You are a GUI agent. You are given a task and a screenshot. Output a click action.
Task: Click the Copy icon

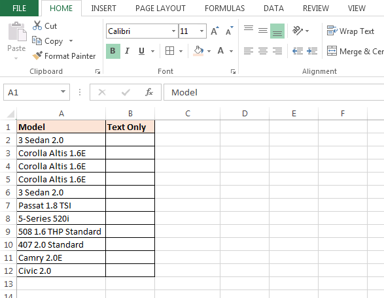(37, 41)
